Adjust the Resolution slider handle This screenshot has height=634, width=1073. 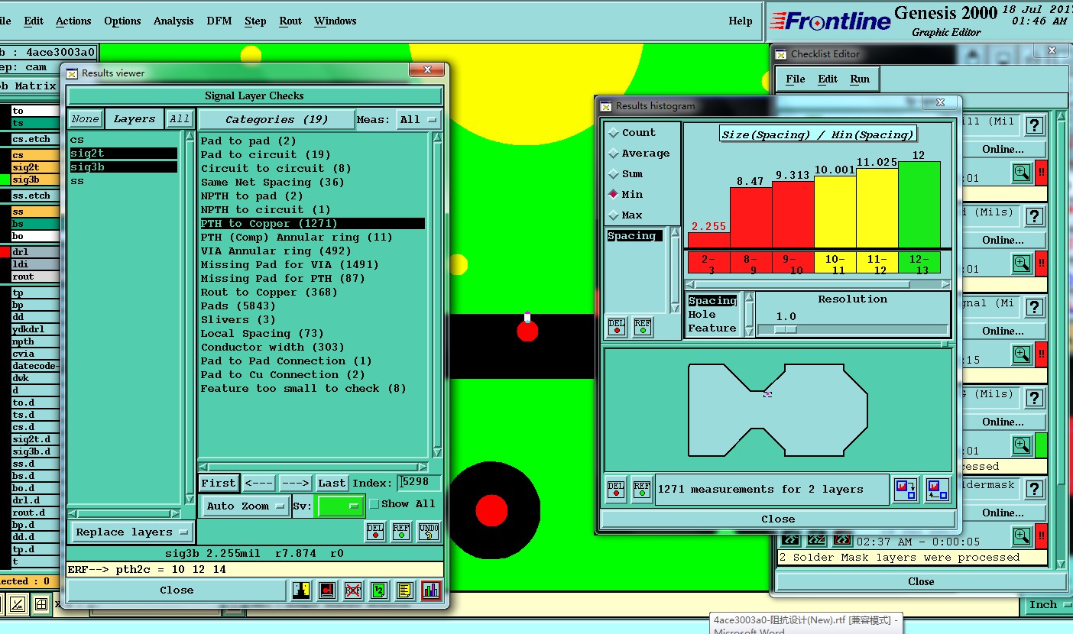pyautogui.click(x=786, y=329)
